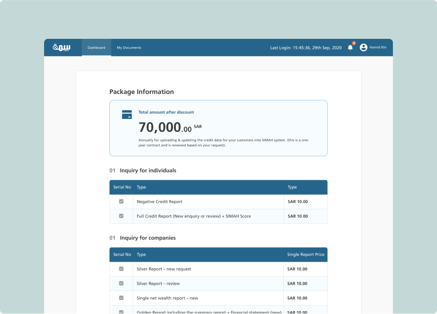Open the Hamid Bin account name
Viewport: 437px width, 314px height.
378,47
